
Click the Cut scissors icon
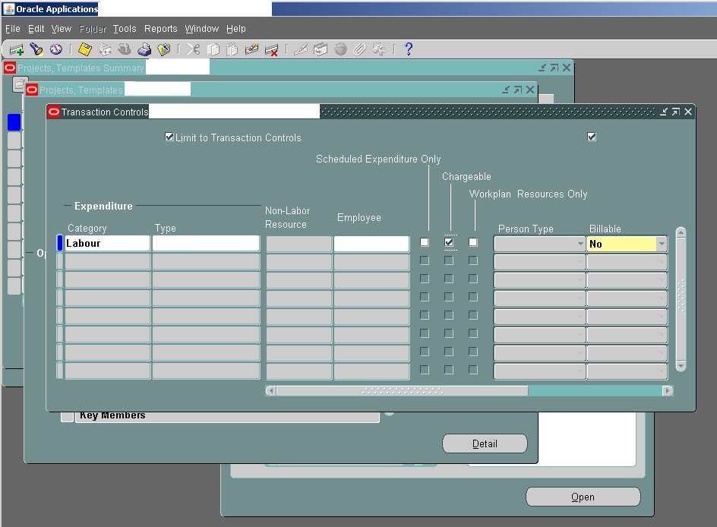point(193,49)
